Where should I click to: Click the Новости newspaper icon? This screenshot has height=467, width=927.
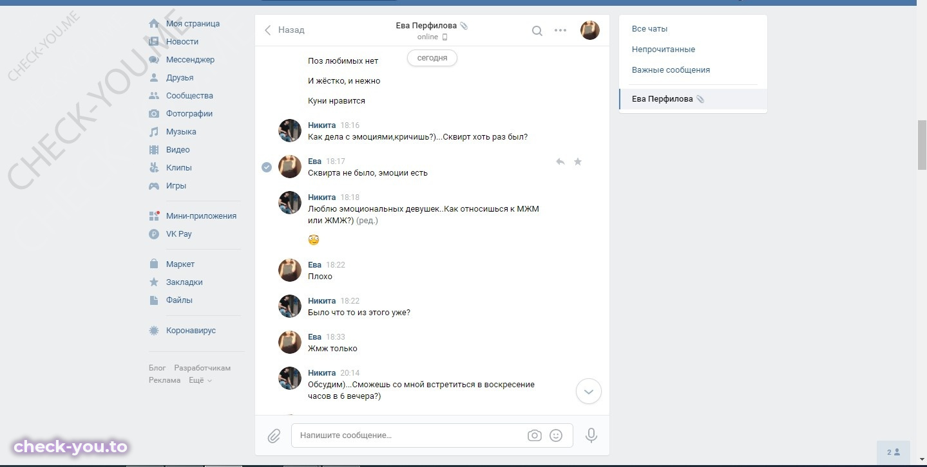(x=154, y=42)
